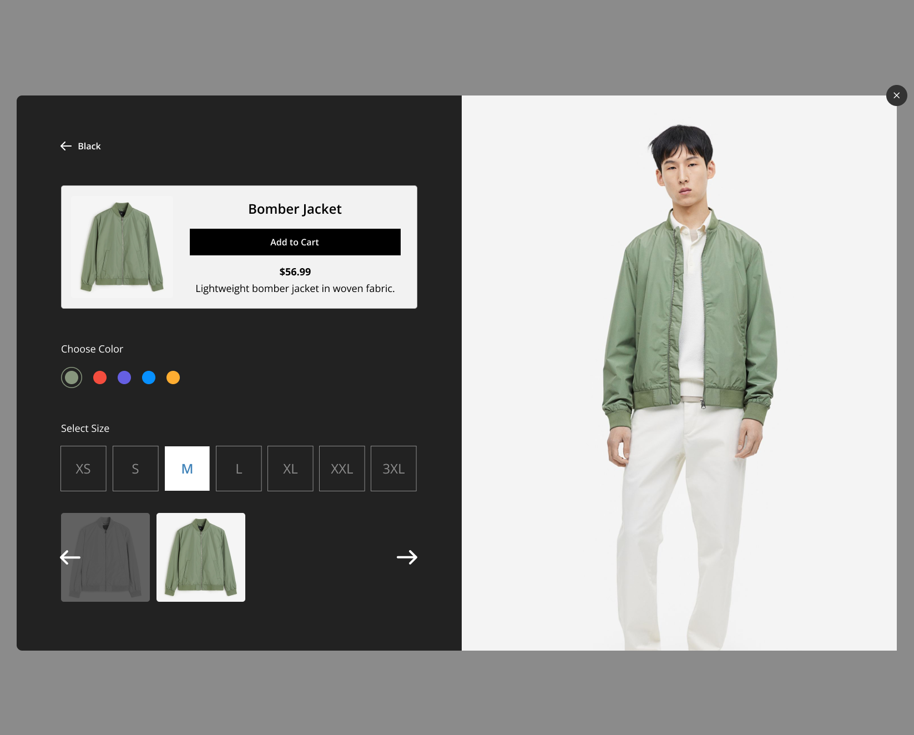Click the jacket image in product card

pyautogui.click(x=122, y=247)
